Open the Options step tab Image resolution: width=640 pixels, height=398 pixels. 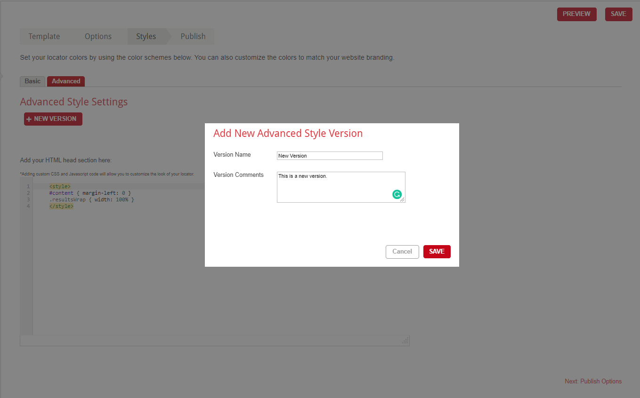(x=98, y=37)
